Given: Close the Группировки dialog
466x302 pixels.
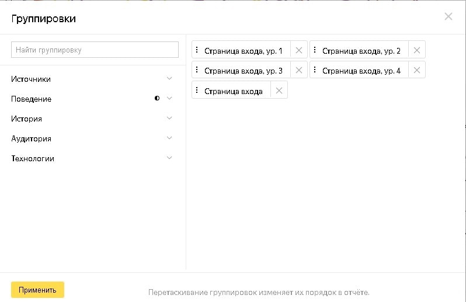Looking at the screenshot, I should pyautogui.click(x=448, y=16).
